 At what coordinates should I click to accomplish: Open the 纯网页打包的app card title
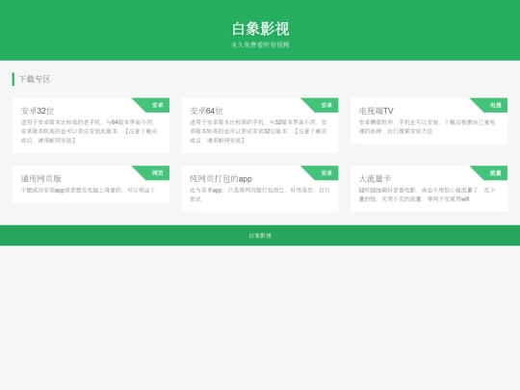[x=221, y=178]
